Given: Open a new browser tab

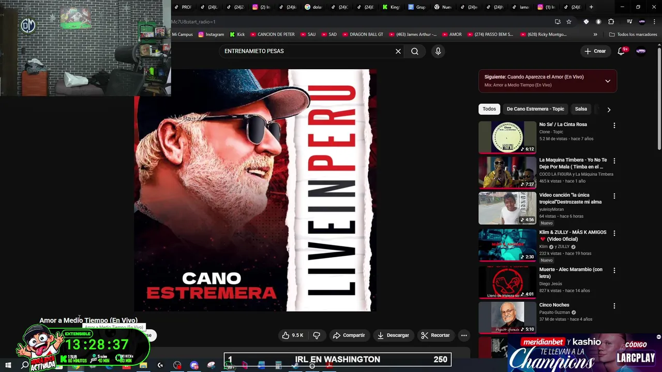Looking at the screenshot, I should (x=591, y=7).
